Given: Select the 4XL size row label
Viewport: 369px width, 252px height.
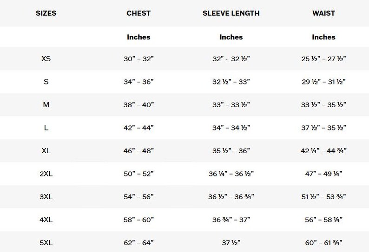Looking at the screenshot, I should 46,220.
